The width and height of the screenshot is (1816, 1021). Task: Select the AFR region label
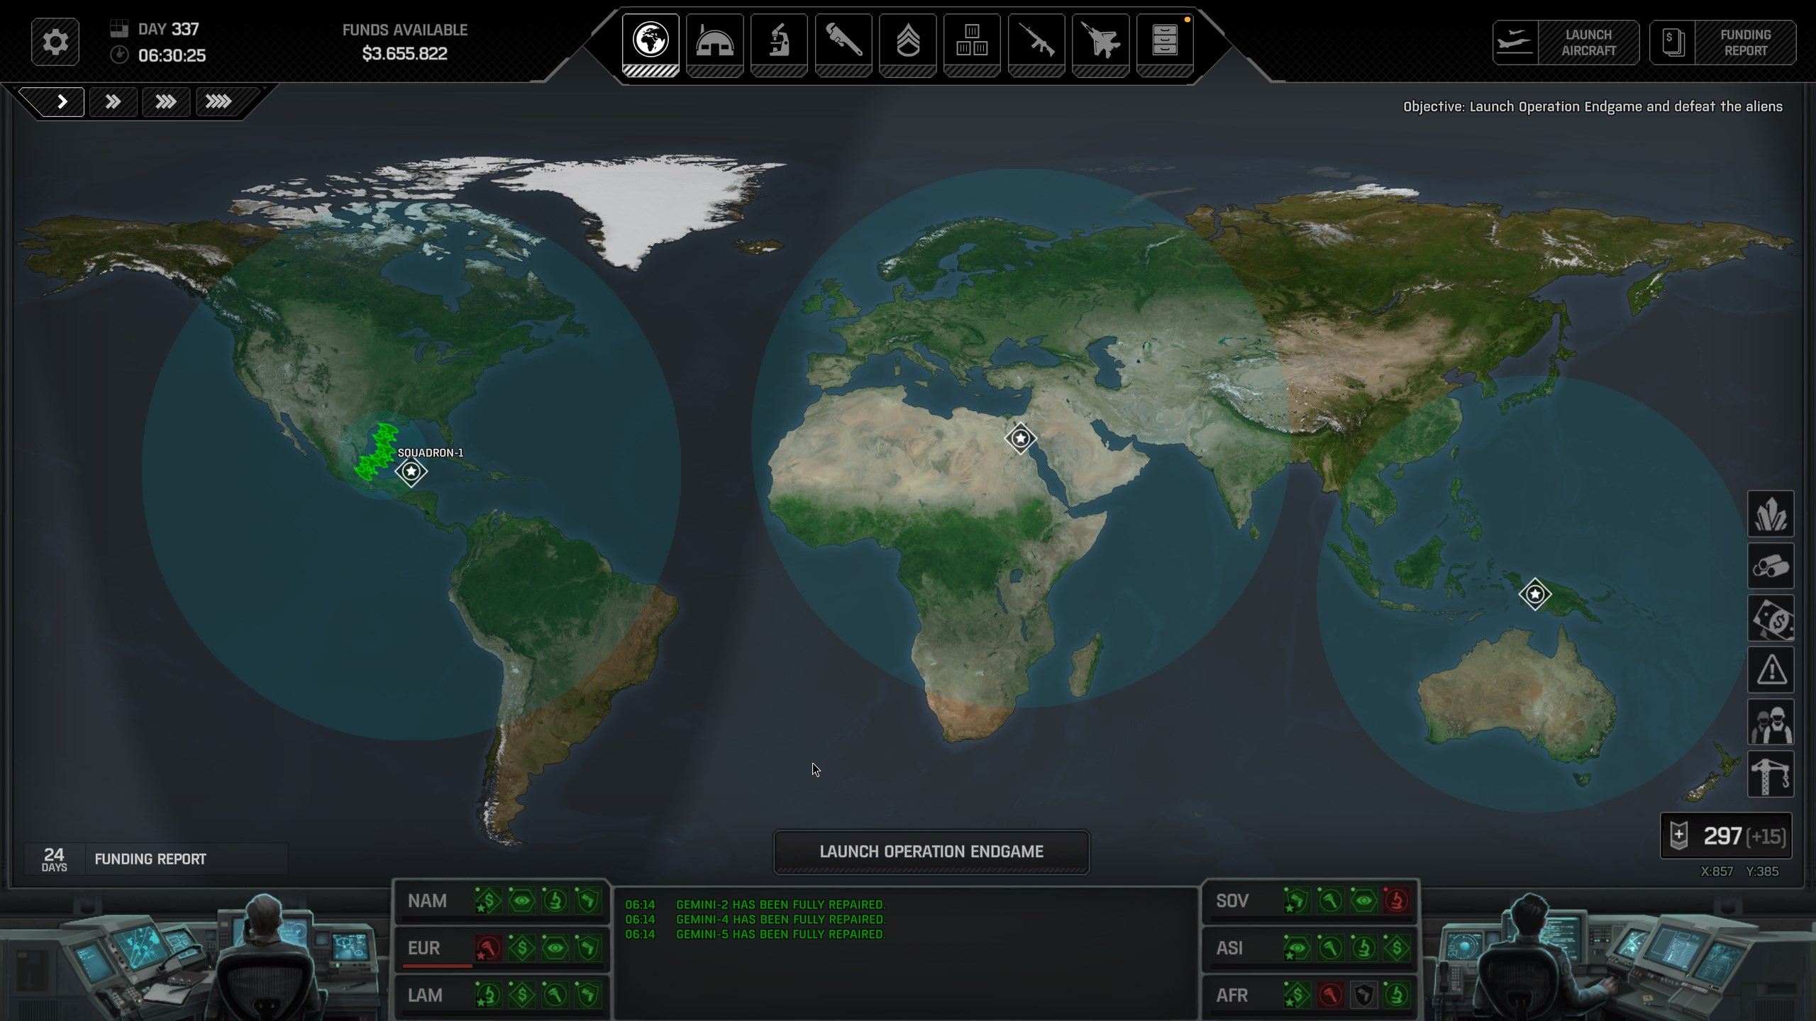coord(1232,995)
